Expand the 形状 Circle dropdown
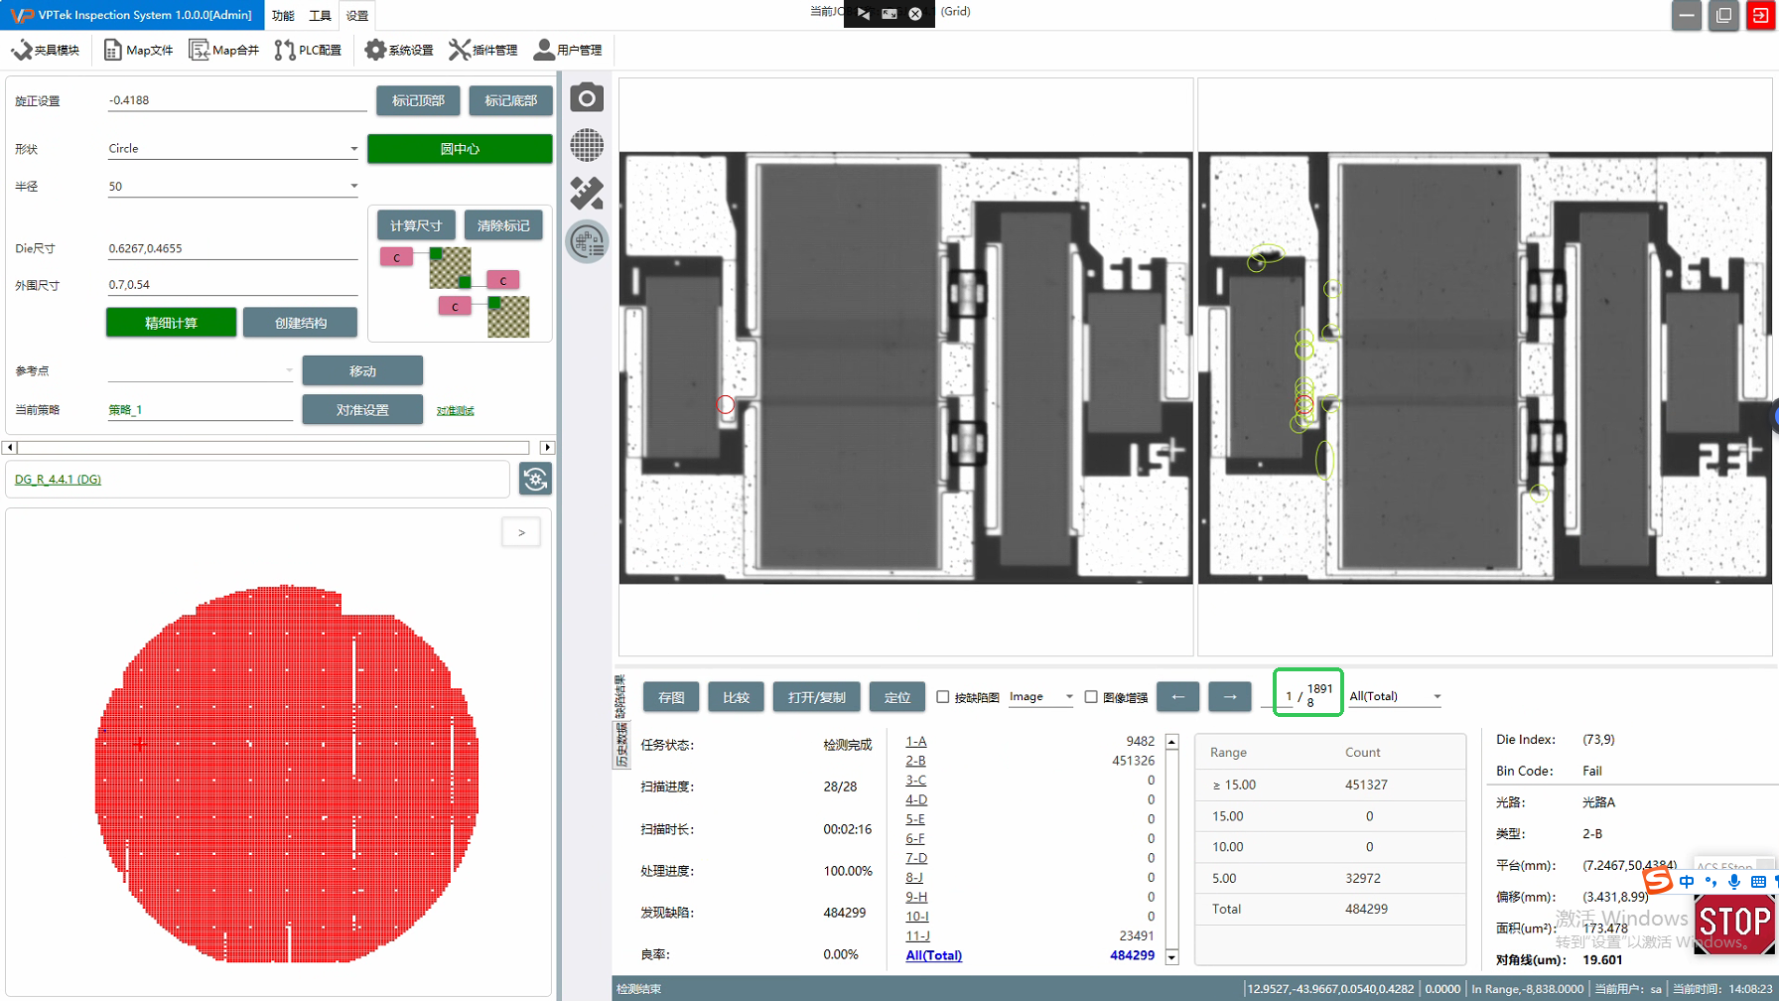The image size is (1779, 1001). (353, 149)
